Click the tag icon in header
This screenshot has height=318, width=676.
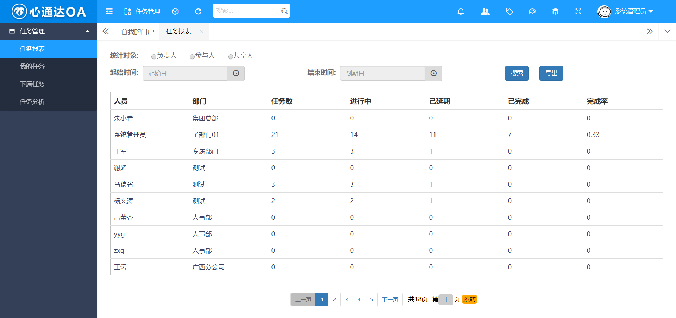[509, 12]
